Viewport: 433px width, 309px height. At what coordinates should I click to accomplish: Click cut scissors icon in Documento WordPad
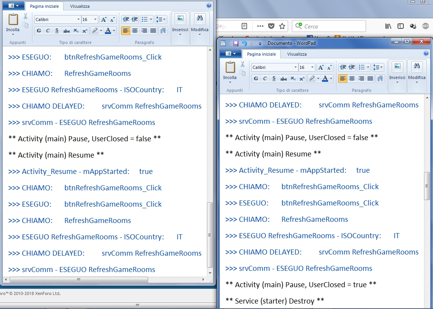242,65
